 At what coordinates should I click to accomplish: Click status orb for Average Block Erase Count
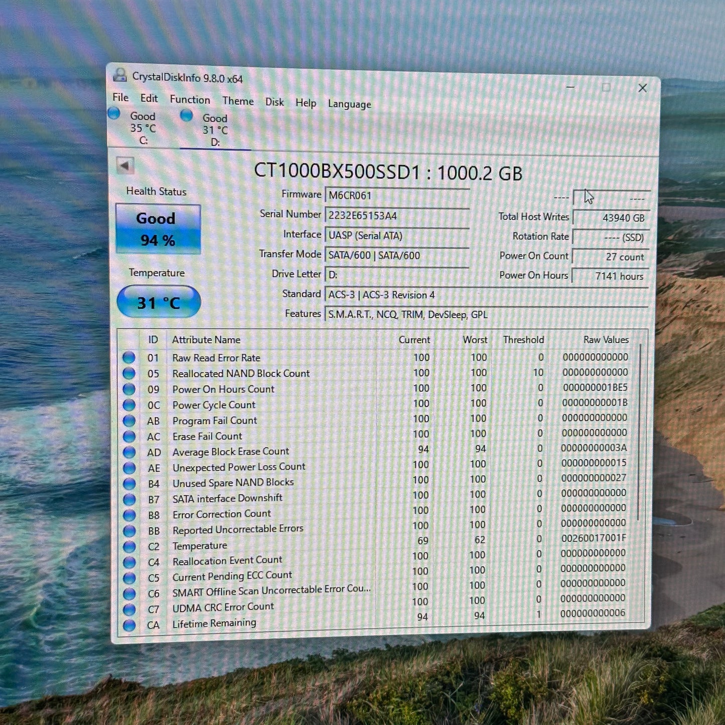point(129,452)
